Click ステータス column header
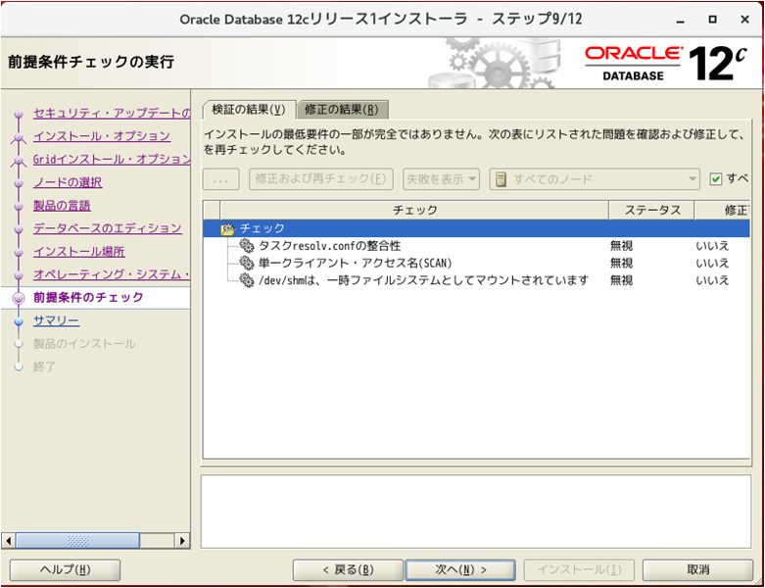This screenshot has width=765, height=588. point(651,211)
